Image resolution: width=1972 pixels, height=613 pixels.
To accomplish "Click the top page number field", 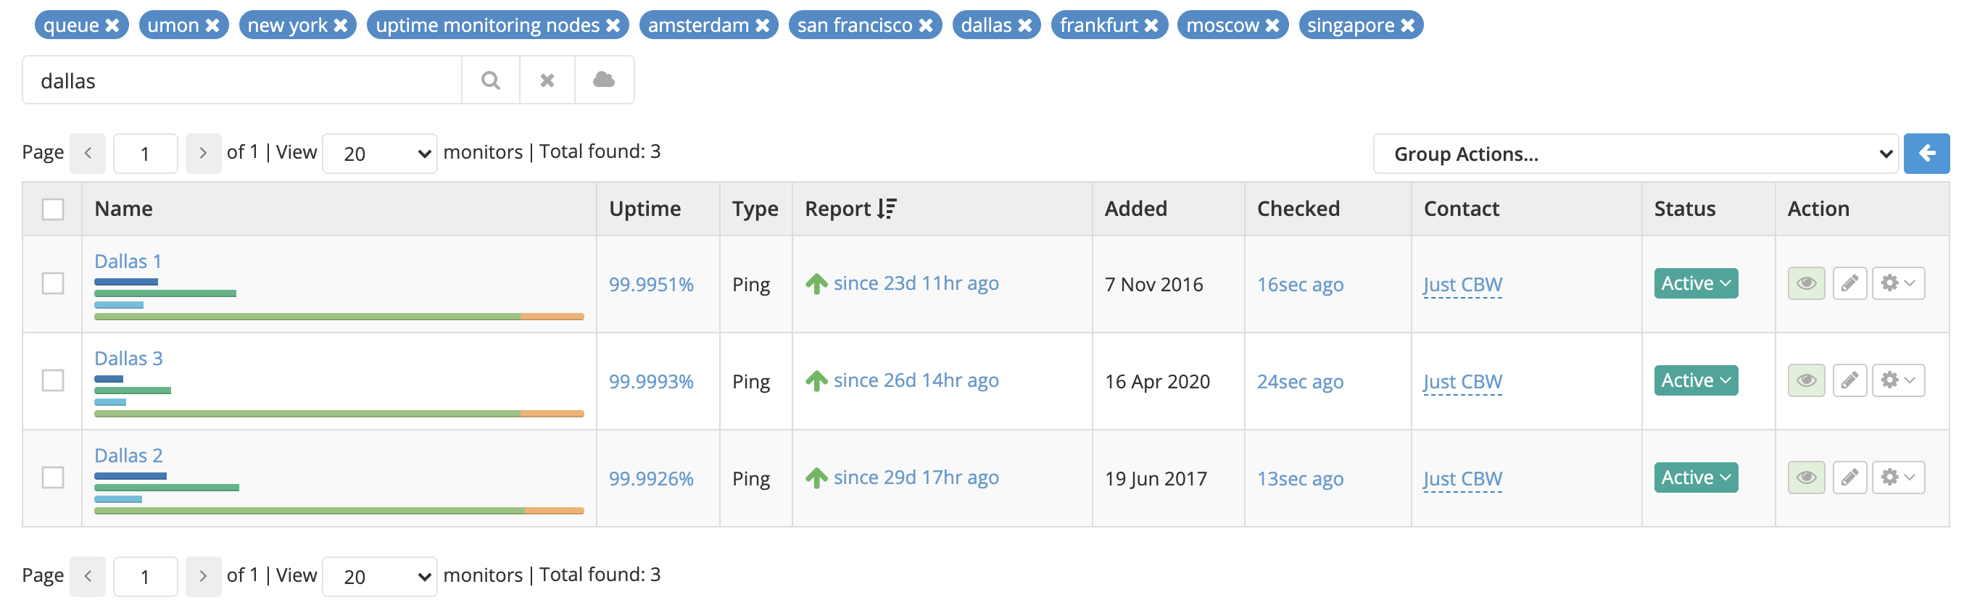I will tap(146, 153).
